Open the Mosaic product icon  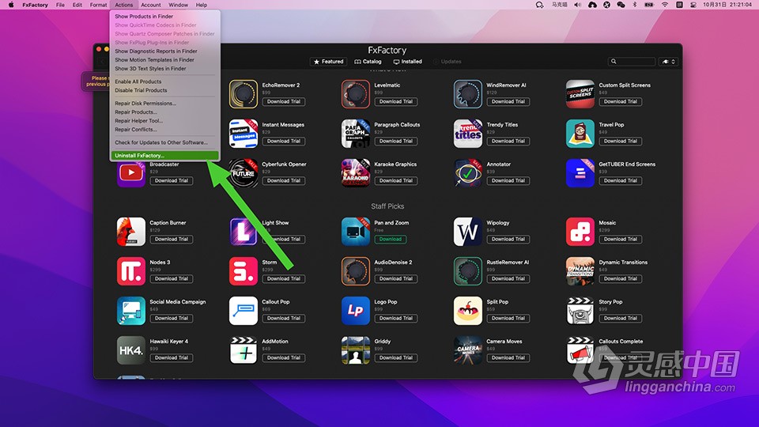[x=580, y=232]
